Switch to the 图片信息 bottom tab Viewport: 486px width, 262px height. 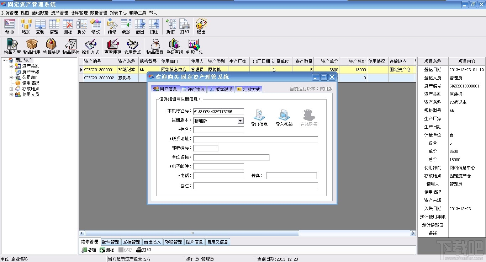[x=194, y=242]
